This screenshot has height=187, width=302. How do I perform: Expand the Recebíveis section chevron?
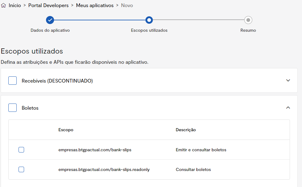(288, 80)
